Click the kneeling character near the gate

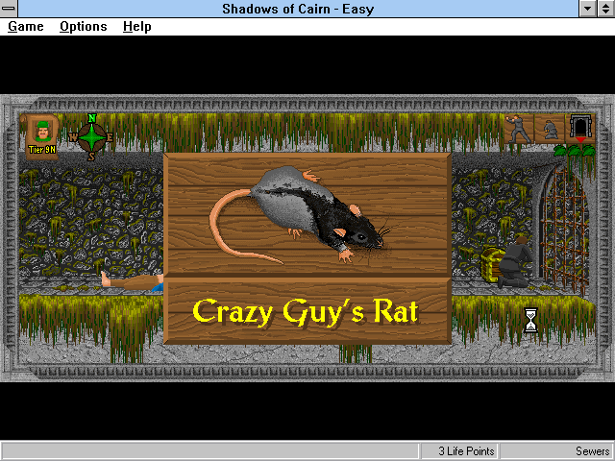515,262
